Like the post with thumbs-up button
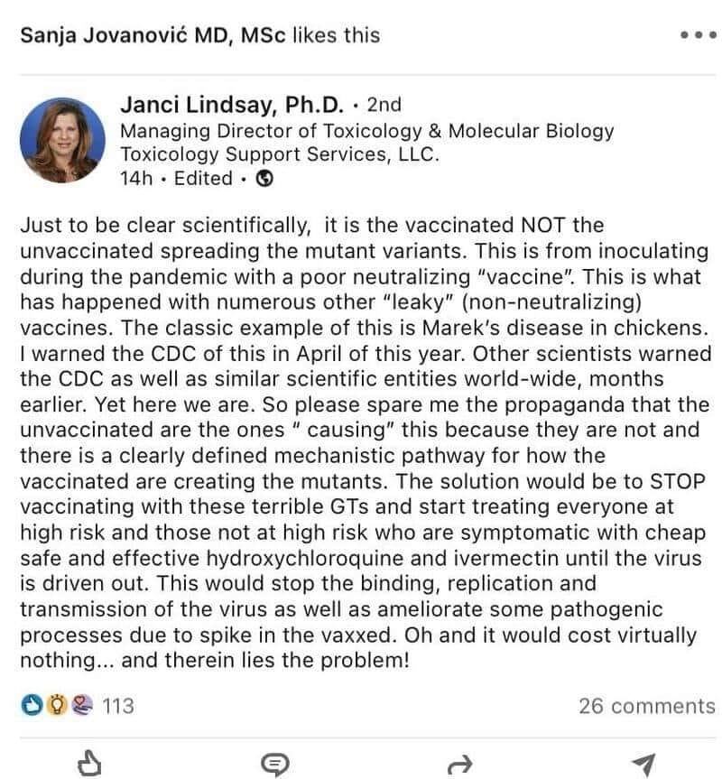722x779 pixels. pyautogui.click(x=90, y=764)
